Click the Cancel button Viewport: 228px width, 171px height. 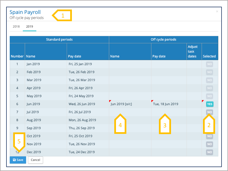click(x=35, y=160)
